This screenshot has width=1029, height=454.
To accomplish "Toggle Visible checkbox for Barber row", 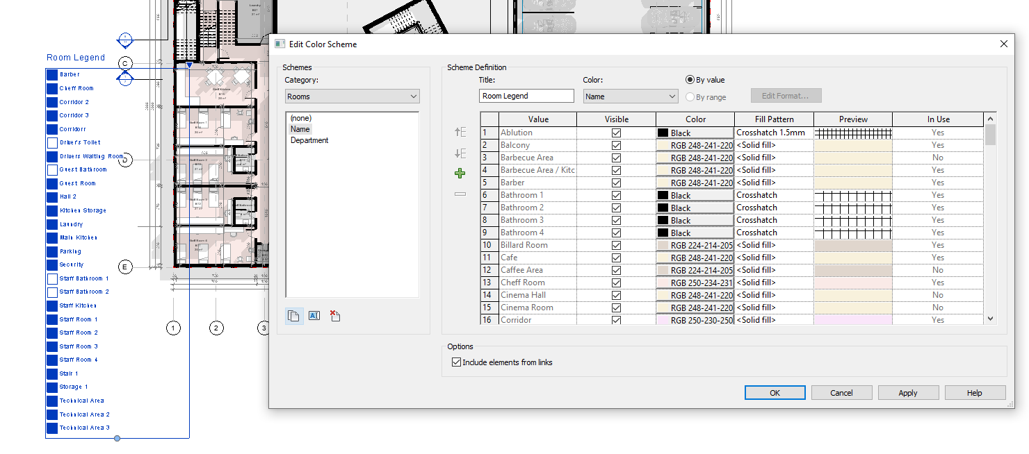I will (x=616, y=183).
